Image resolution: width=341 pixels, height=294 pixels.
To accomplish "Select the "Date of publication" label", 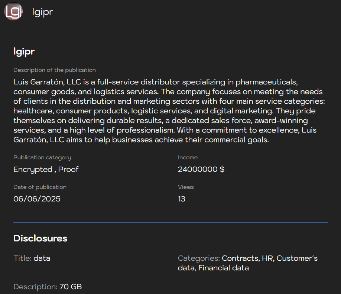I will pyautogui.click(x=40, y=187).
